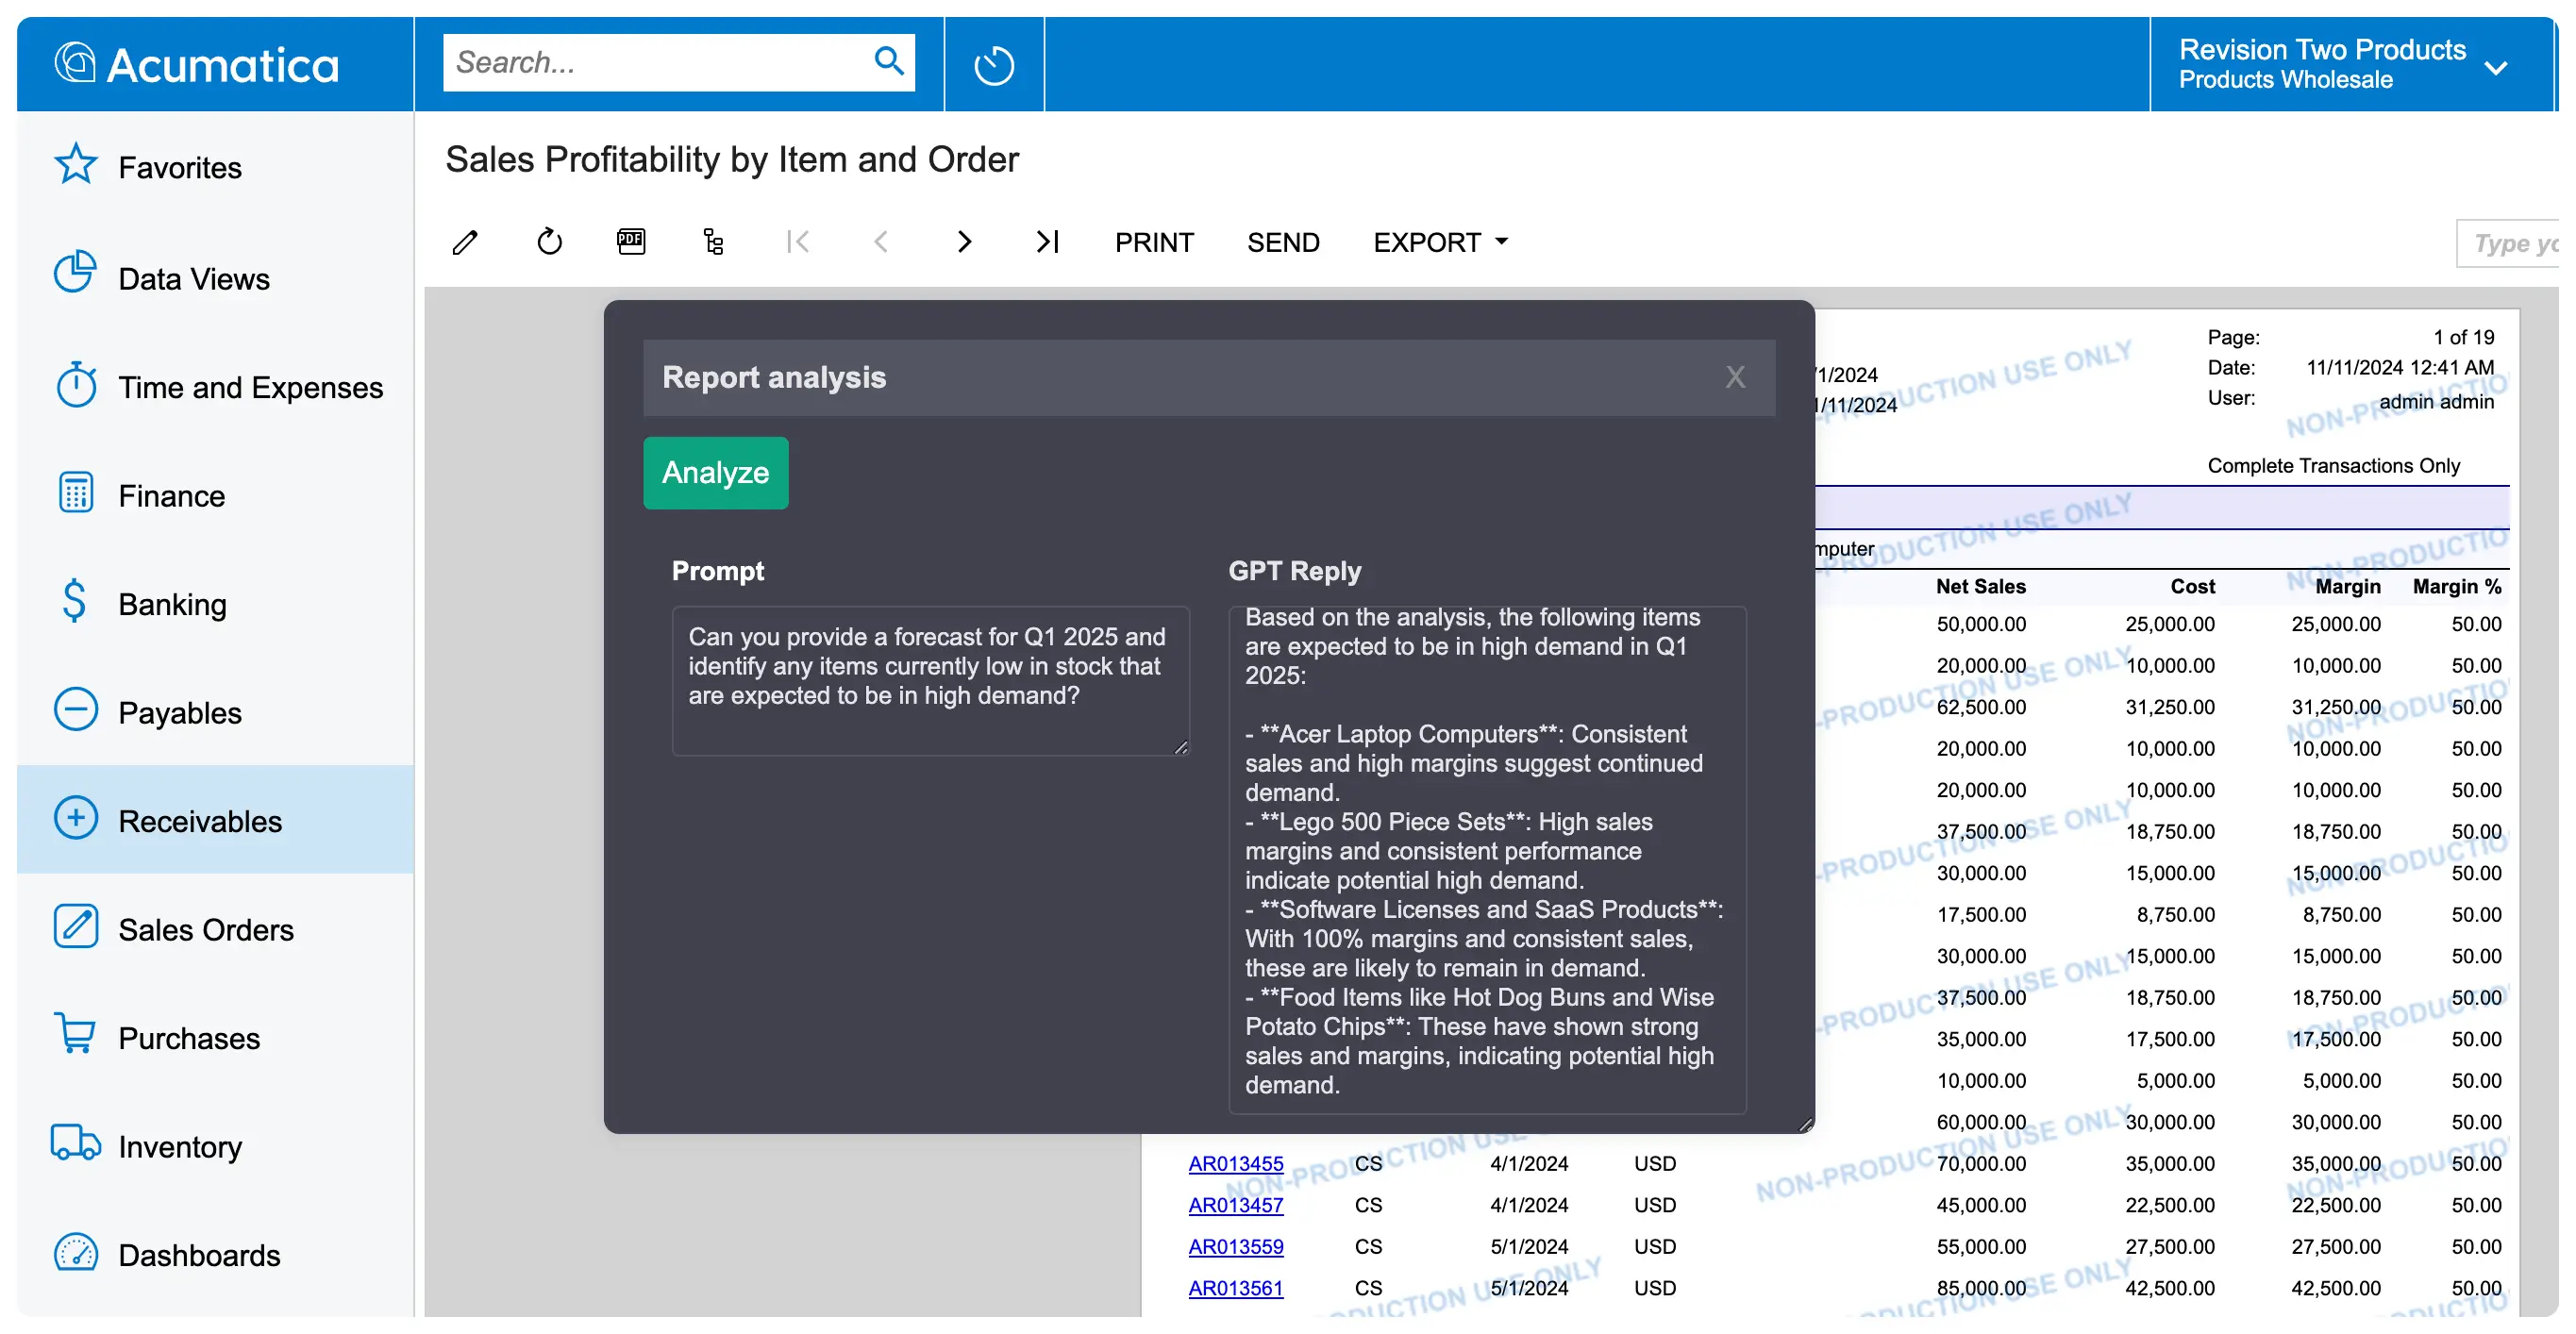Go to next report page
The height and width of the screenshot is (1334, 2576).
point(964,242)
